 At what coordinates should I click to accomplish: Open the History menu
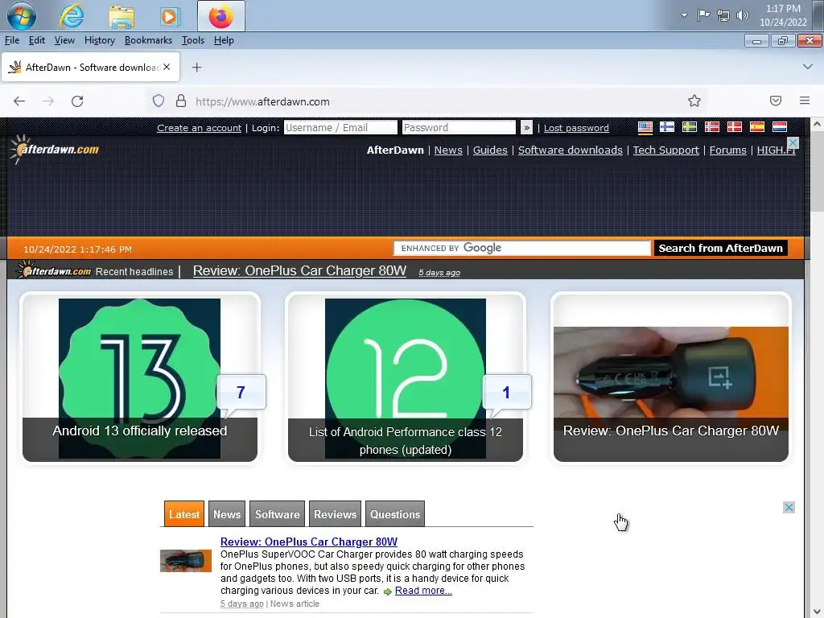click(x=99, y=40)
